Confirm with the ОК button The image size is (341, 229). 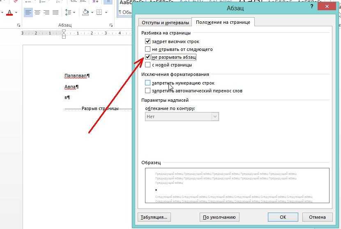pos(283,217)
